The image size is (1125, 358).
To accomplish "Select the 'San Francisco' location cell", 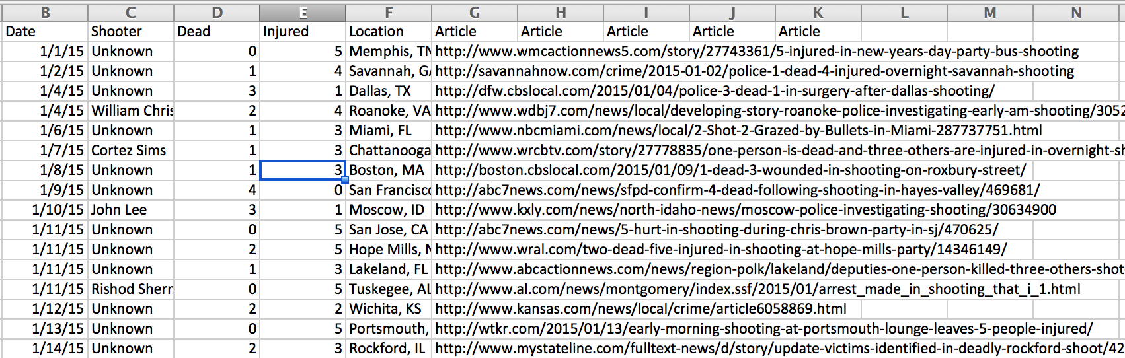I will pyautogui.click(x=389, y=190).
